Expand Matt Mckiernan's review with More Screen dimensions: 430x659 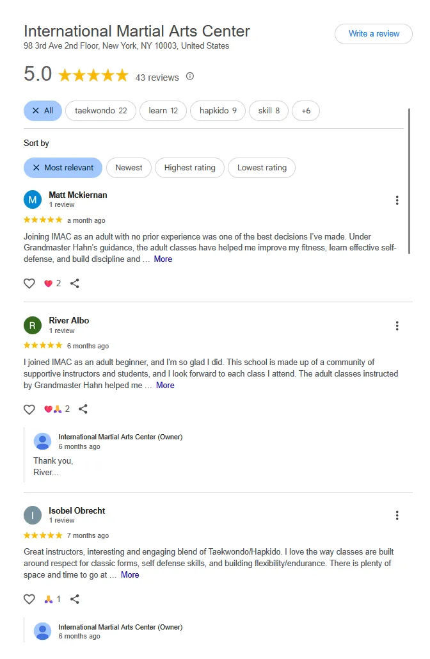(163, 259)
